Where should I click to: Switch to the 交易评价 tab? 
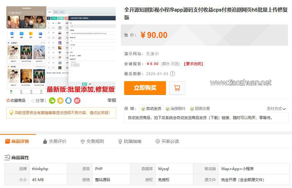pos(54,141)
